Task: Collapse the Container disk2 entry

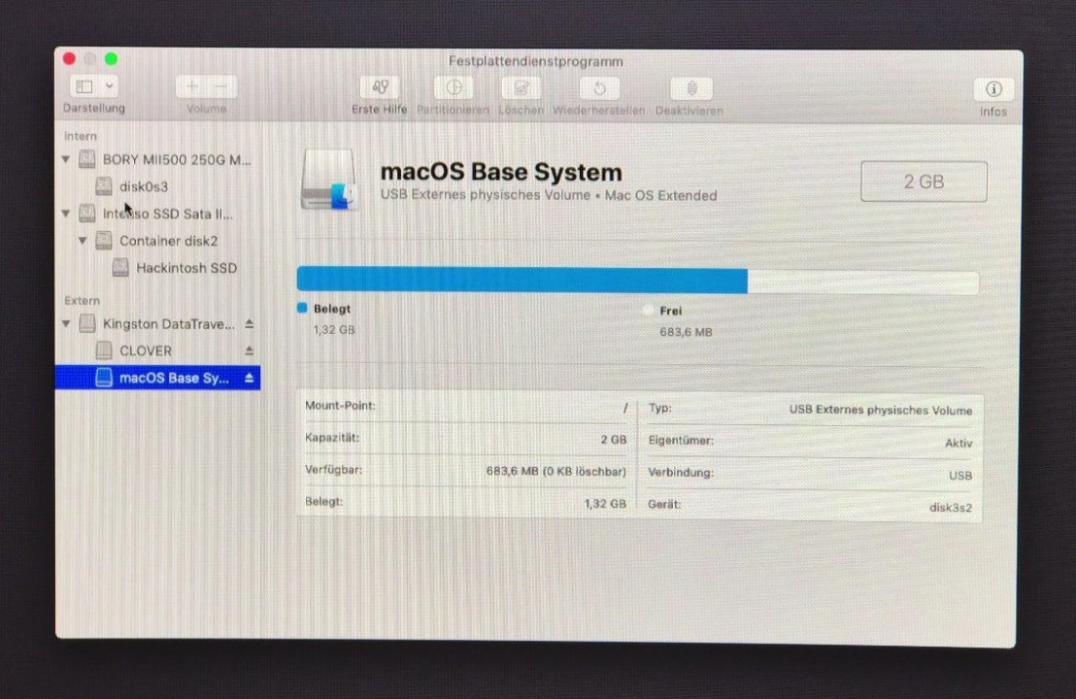Action: pos(83,241)
